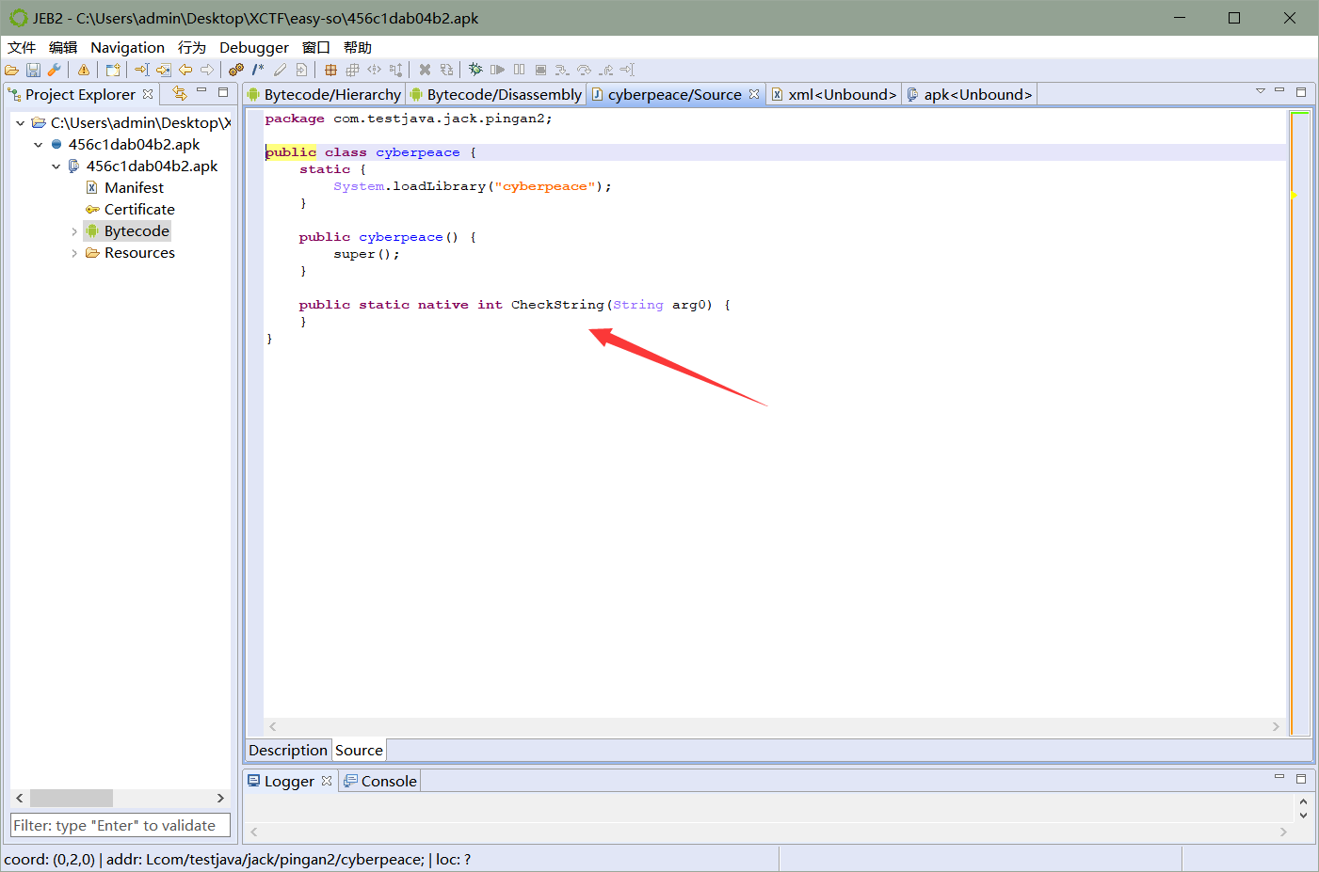Click Project Explorer scroll right arrow
Viewport: 1319px width, 872px height.
(x=220, y=798)
